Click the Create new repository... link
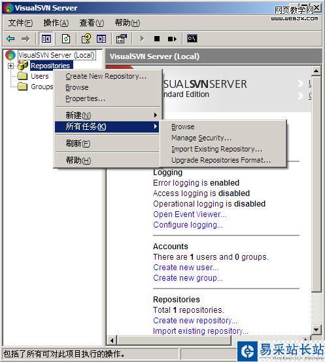 pos(195,321)
